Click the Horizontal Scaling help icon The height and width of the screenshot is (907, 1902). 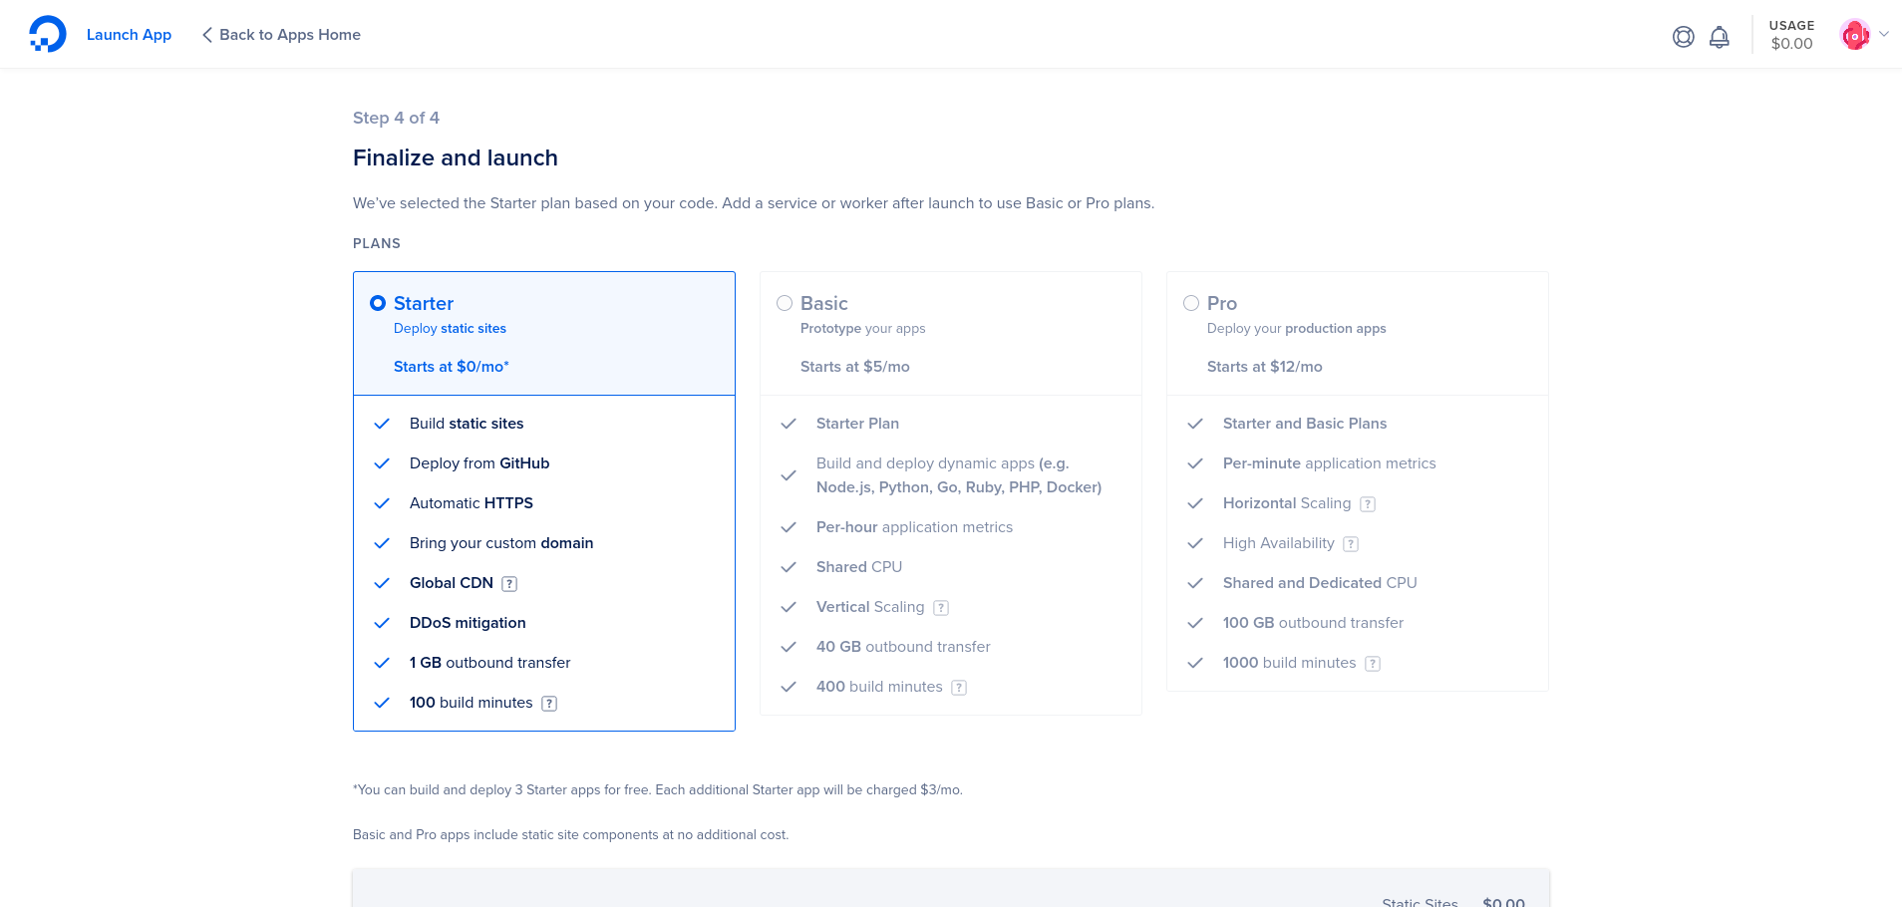pyautogui.click(x=1368, y=504)
